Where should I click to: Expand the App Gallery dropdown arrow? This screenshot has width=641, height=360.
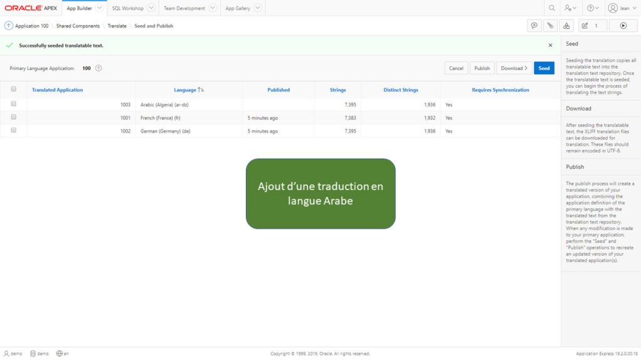(x=257, y=7)
